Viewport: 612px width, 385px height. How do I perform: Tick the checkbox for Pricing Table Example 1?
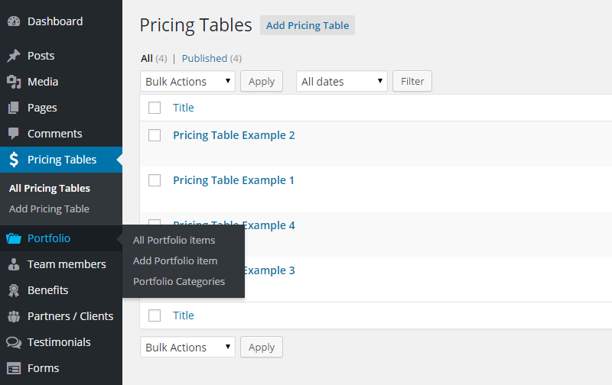pyautogui.click(x=155, y=180)
